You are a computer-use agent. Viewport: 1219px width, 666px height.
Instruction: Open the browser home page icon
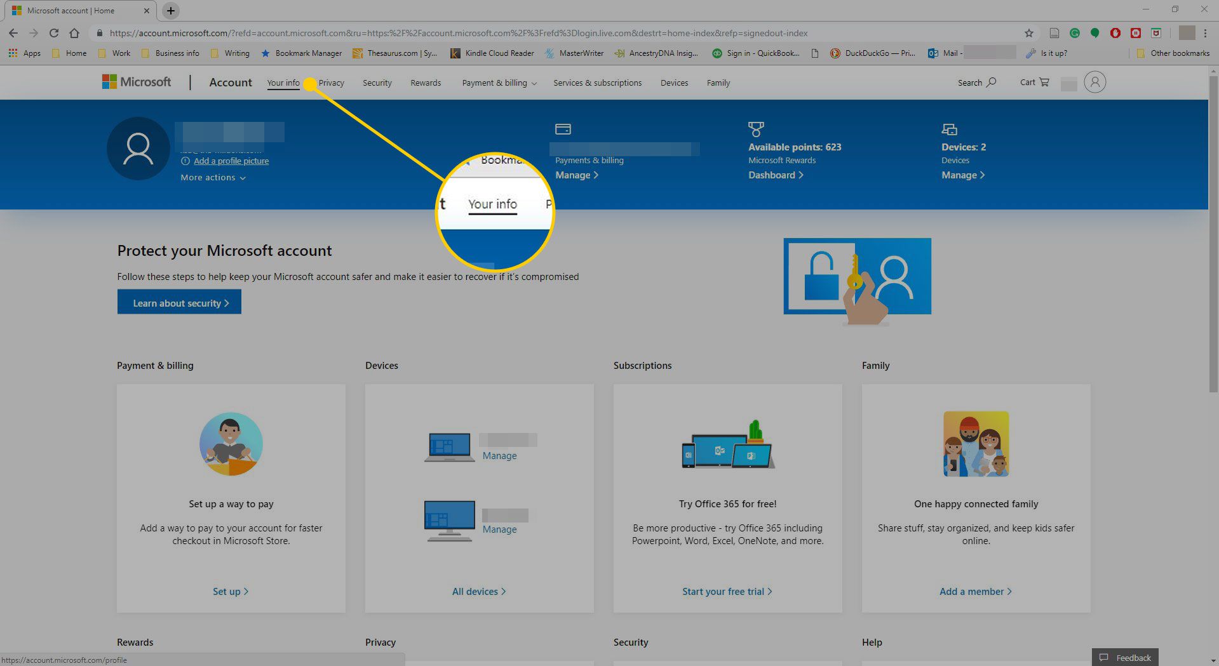pyautogui.click(x=74, y=33)
